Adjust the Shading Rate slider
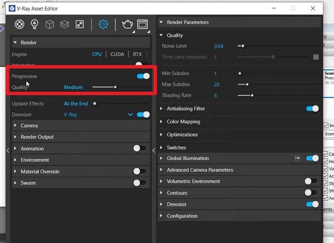Viewport: 334px width, 243px height. click(252, 95)
